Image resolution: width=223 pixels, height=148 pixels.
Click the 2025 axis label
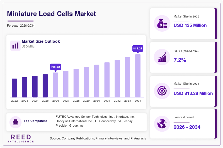pyautogui.click(x=45, y=101)
